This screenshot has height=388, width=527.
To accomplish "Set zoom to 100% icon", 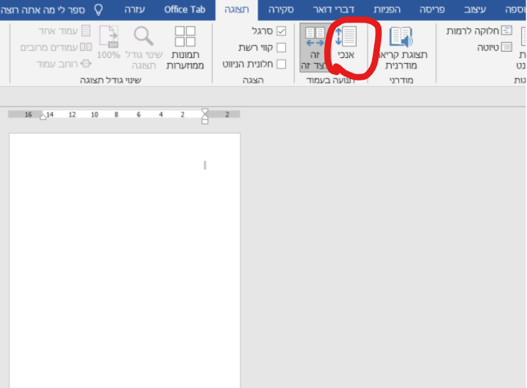I will [108, 42].
